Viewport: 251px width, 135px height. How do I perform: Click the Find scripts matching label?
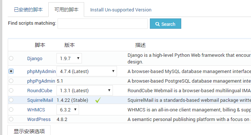pyautogui.click(x=32, y=23)
